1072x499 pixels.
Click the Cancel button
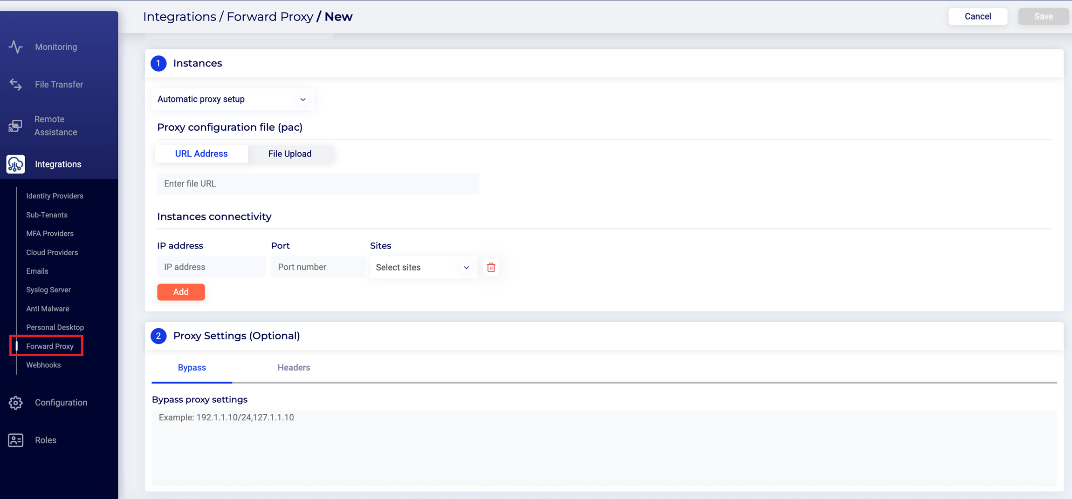click(x=978, y=16)
